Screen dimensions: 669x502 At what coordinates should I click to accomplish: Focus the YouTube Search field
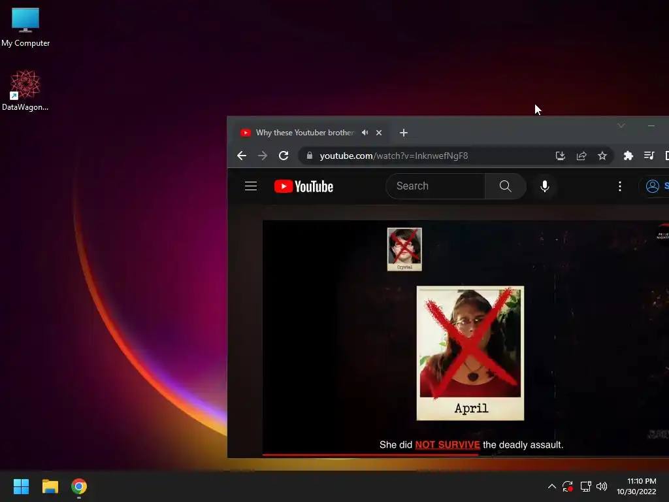click(x=435, y=186)
